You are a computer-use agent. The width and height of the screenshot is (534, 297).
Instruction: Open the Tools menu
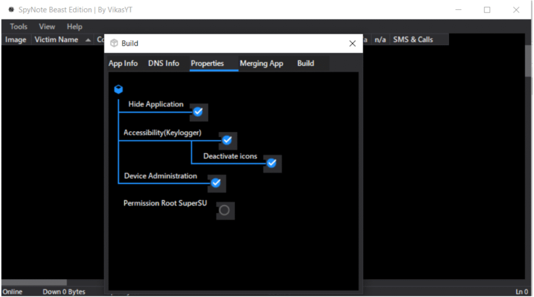(x=19, y=27)
